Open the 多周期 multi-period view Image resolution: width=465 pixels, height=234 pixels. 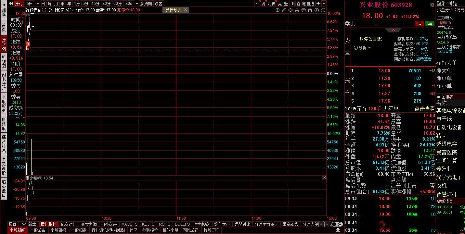pos(146,4)
